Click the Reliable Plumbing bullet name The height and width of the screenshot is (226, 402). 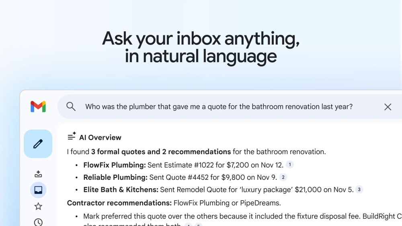[115, 177]
